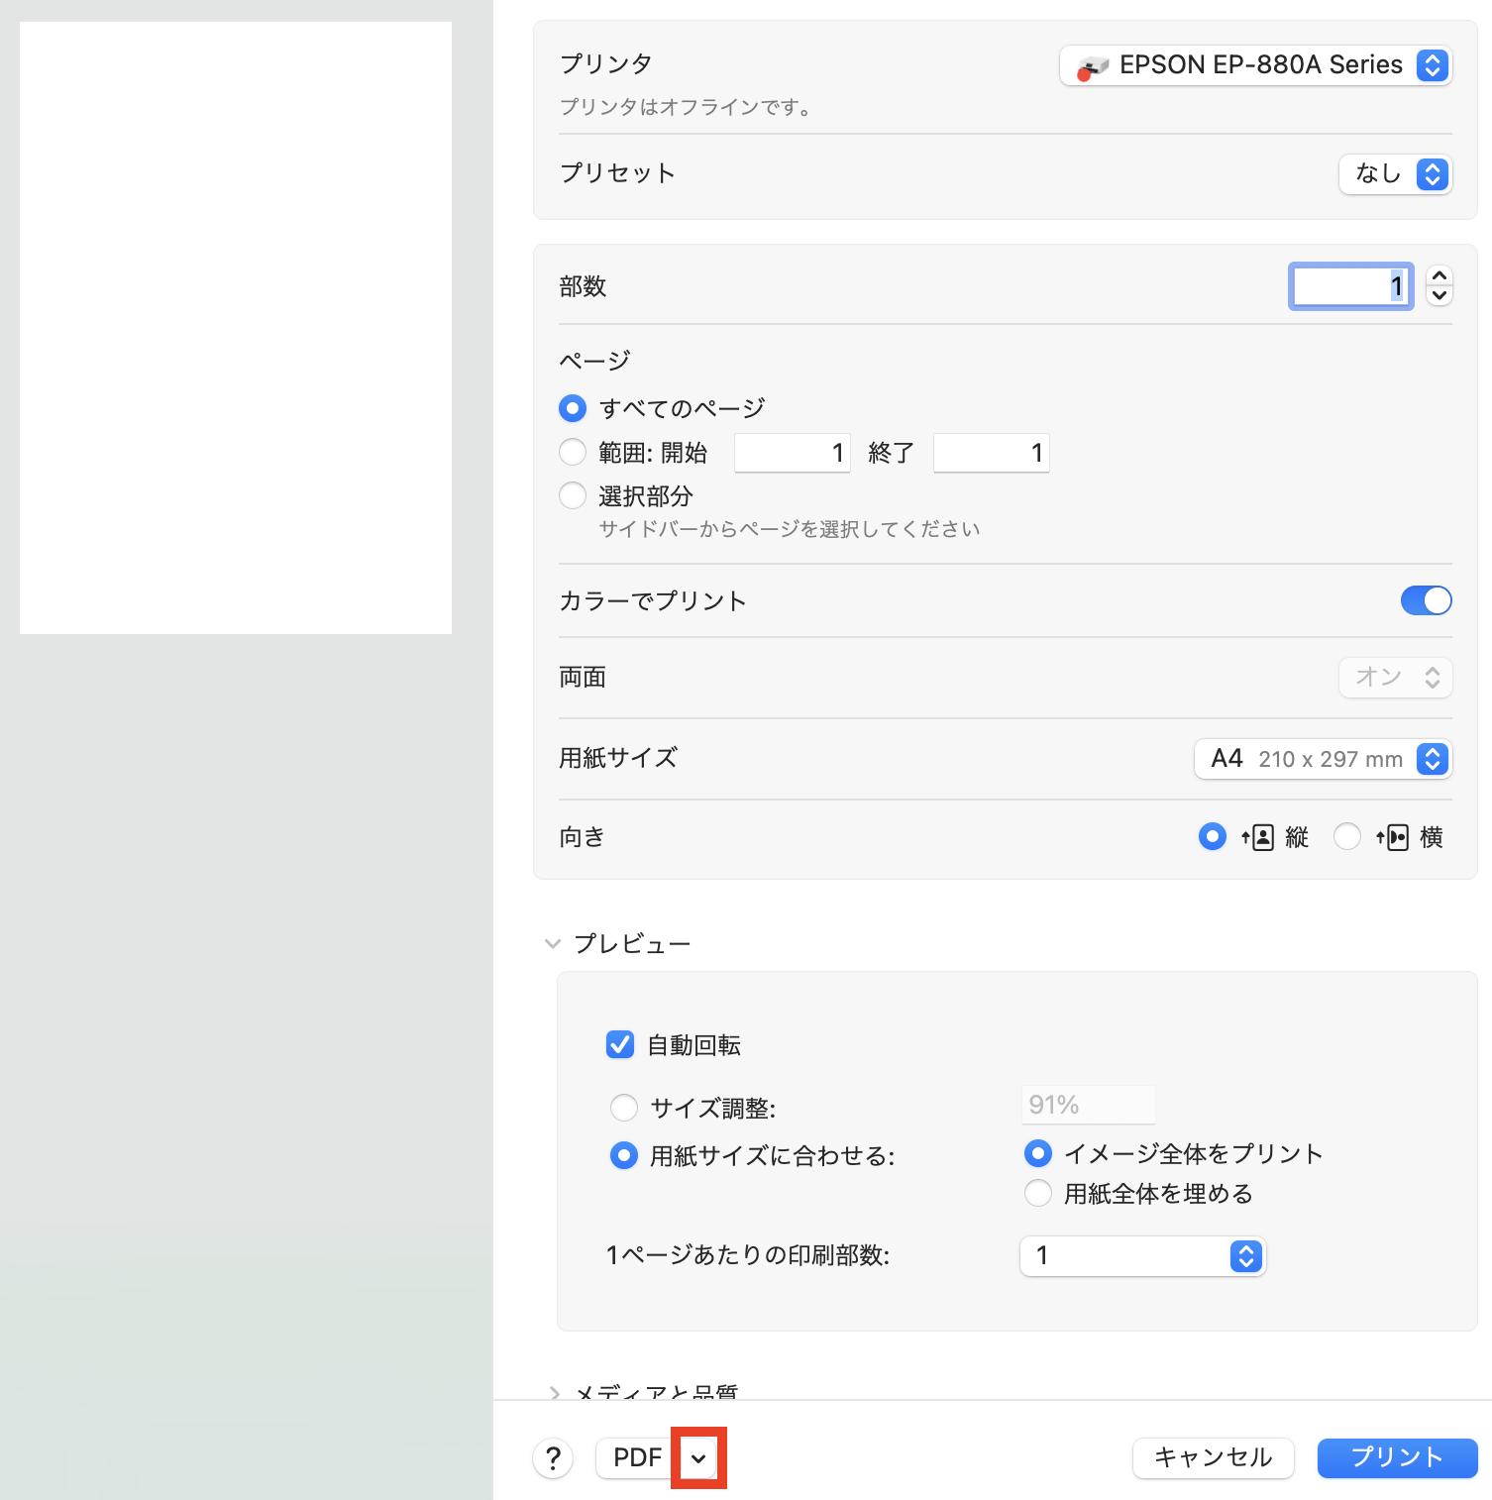Click the 部数 copies input field

1349,286
